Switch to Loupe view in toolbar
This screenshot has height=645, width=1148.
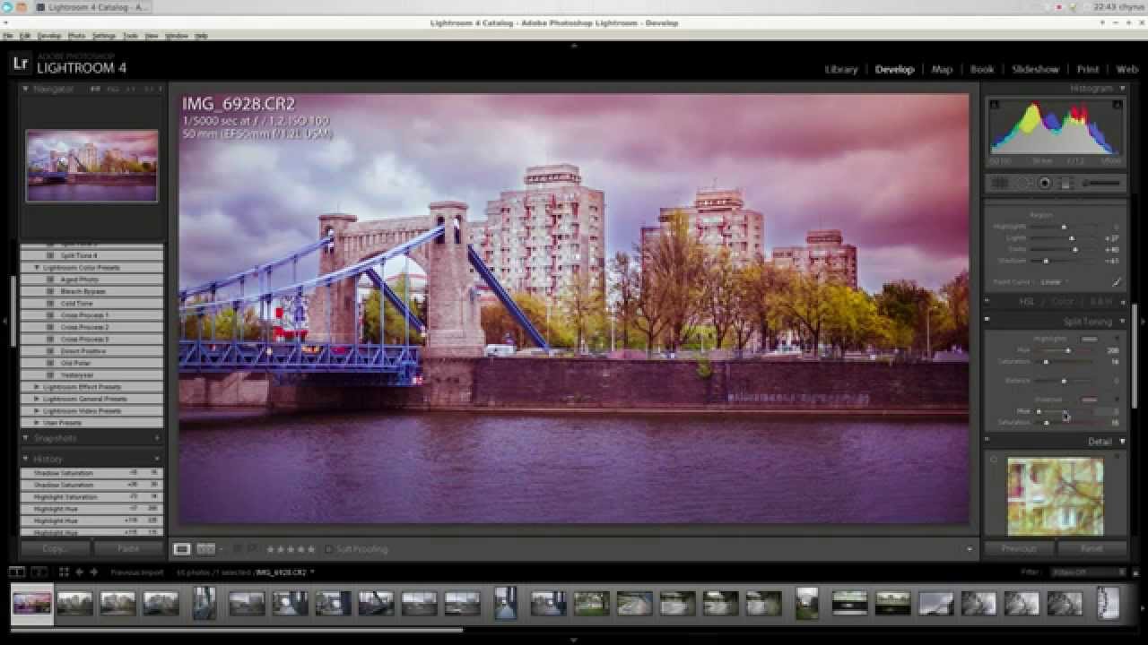coord(182,549)
